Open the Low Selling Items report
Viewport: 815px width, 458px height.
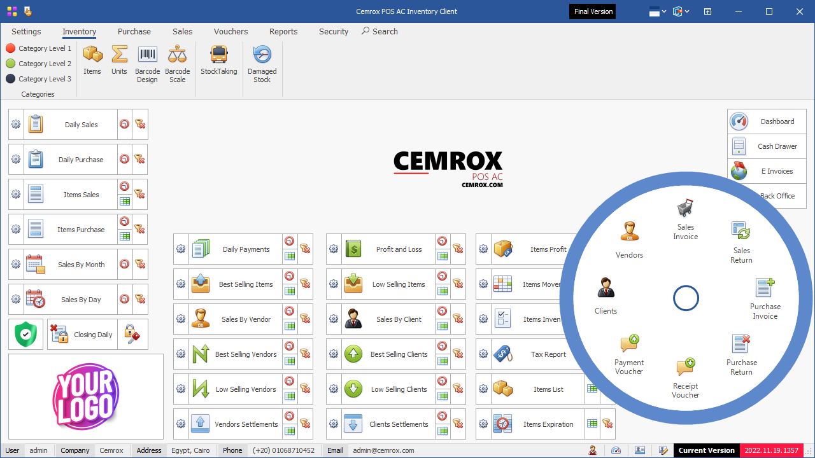coord(388,284)
